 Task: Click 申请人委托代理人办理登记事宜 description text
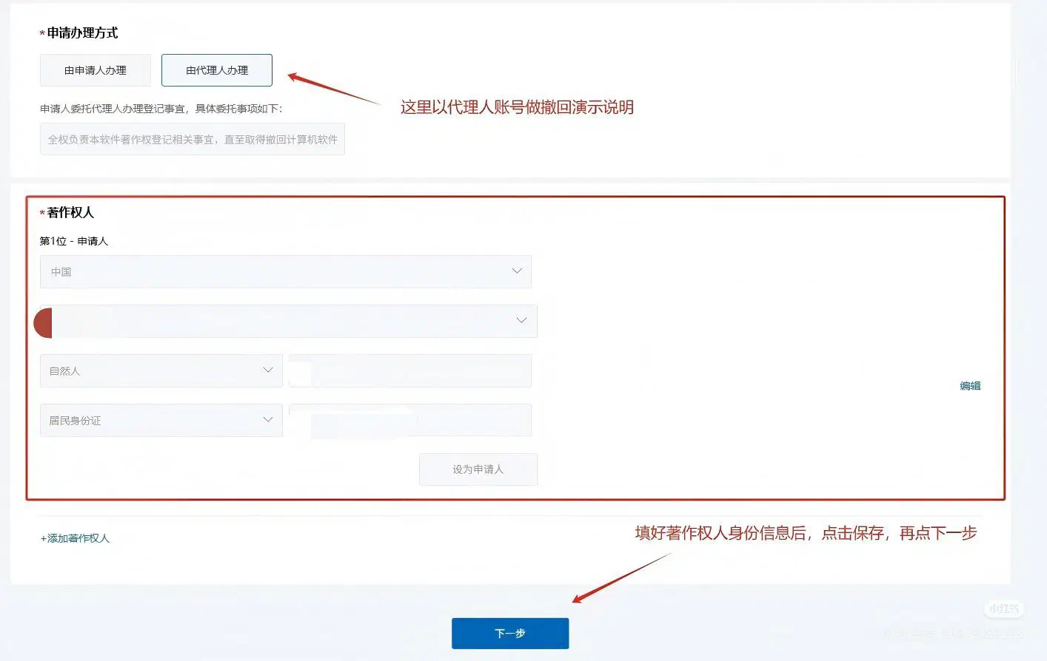pyautogui.click(x=161, y=109)
